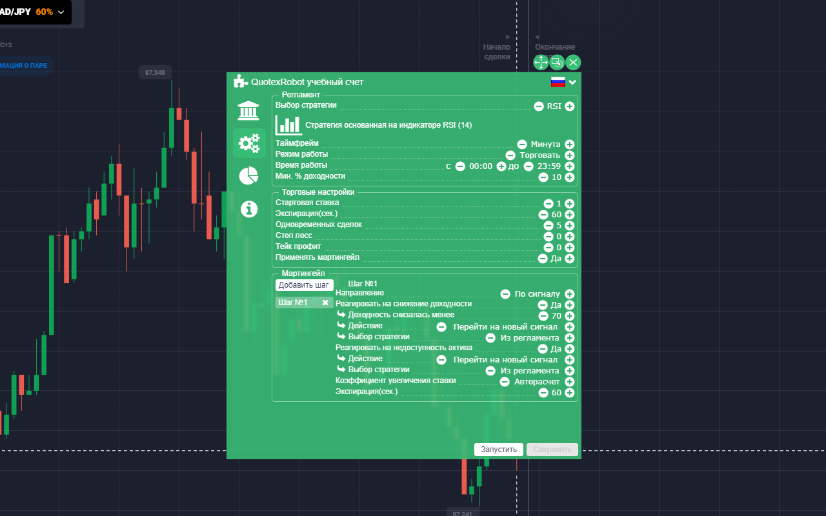Increase Стоп лосс value
This screenshot has width=826, height=516.
pyautogui.click(x=570, y=237)
